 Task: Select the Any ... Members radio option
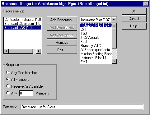click(x=8, y=93)
